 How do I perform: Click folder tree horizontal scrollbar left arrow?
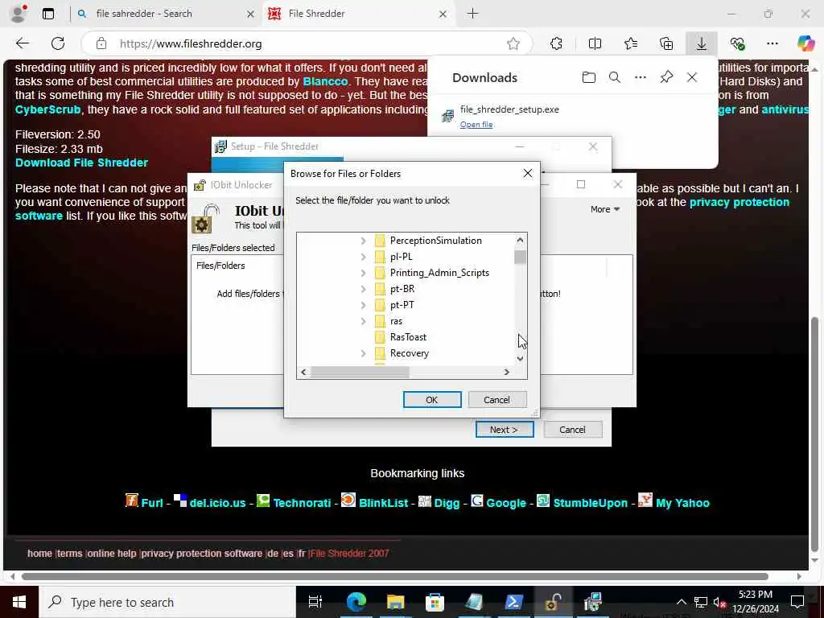[x=303, y=372]
